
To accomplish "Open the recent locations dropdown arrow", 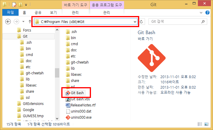I will [x=24, y=22].
